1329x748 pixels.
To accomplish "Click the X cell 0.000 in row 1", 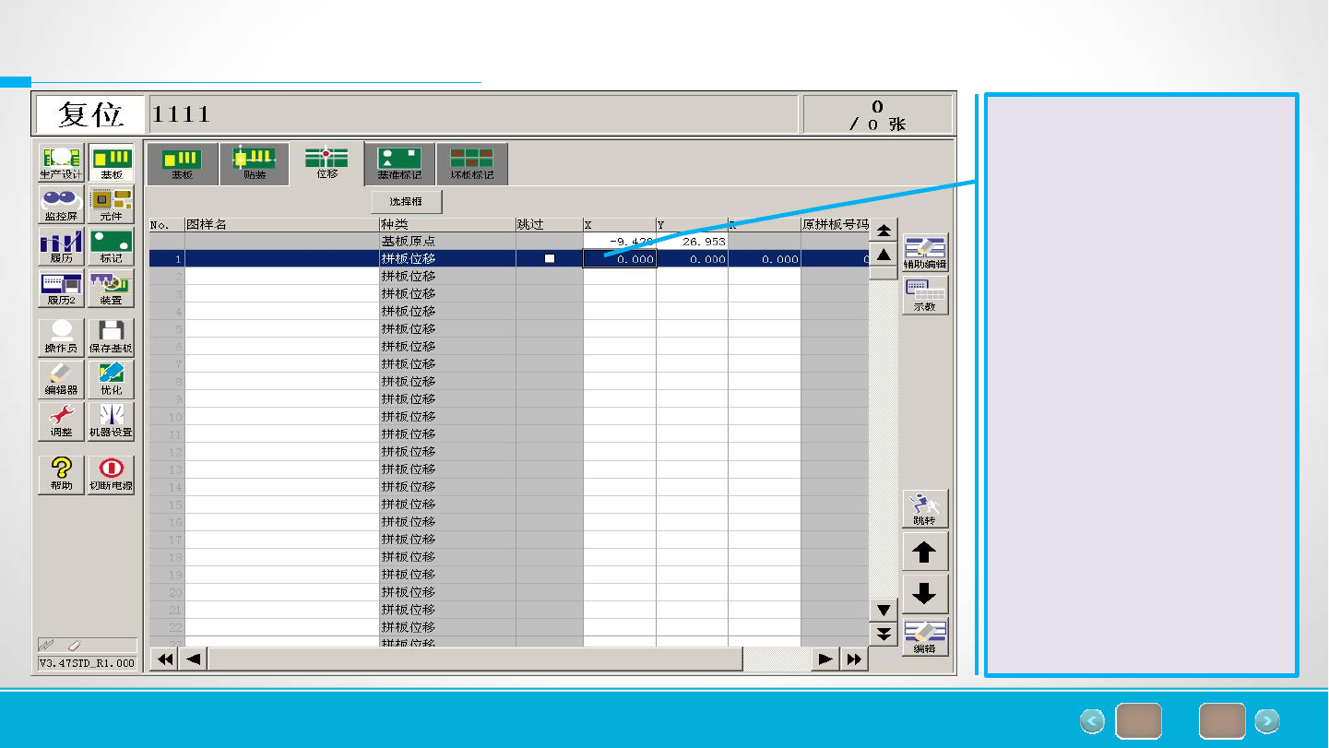I will 620,259.
